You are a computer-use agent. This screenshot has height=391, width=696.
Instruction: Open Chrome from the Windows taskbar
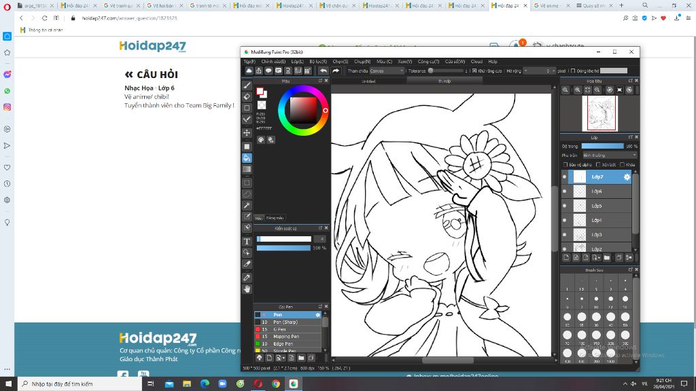pyautogui.click(x=276, y=384)
